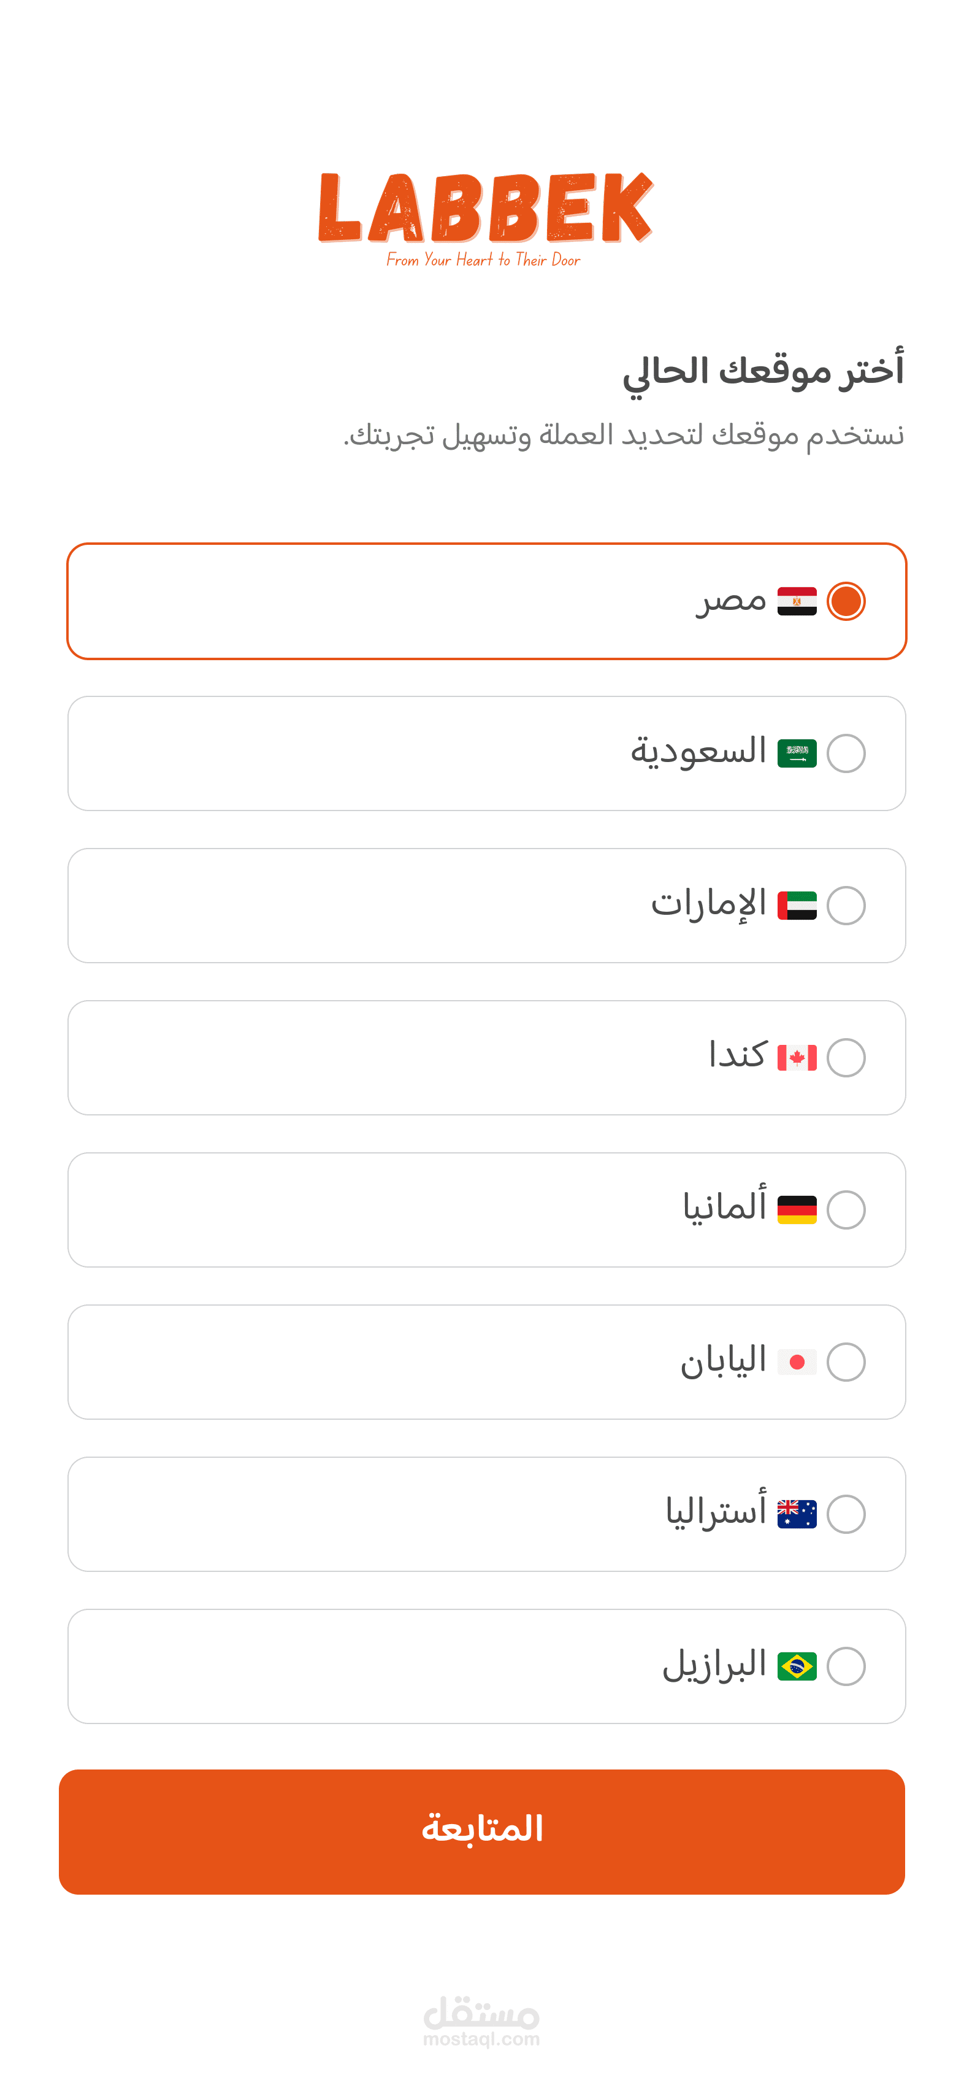
Task: Open the mostaql.com watermark link
Action: [x=481, y=2022]
